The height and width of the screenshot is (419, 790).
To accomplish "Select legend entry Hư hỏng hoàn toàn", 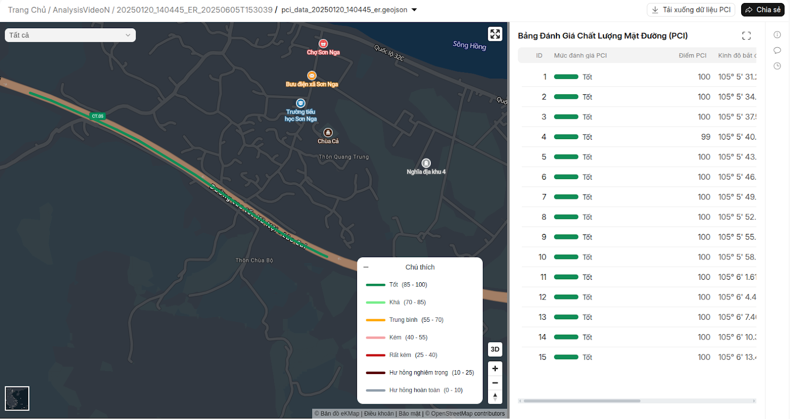I will (414, 390).
